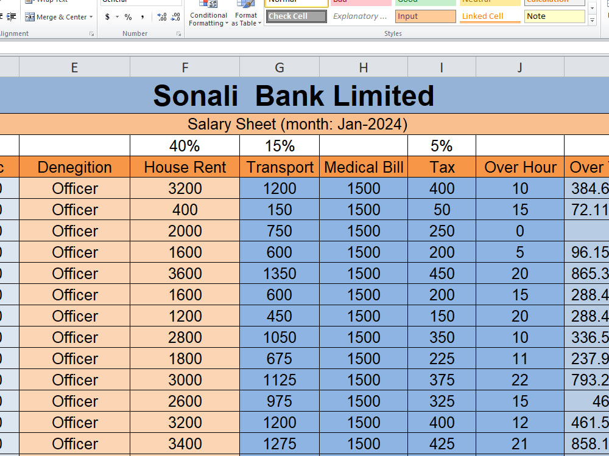
Task: Click Transport cell showing 975
Action: click(x=280, y=401)
